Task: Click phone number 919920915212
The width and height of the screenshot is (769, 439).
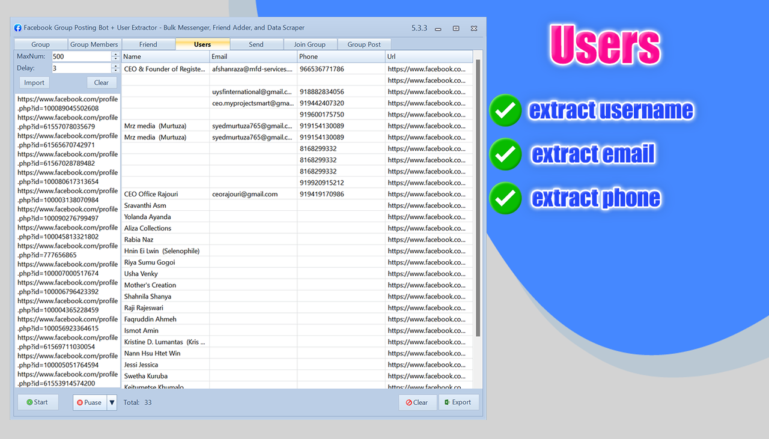Action: tap(322, 183)
